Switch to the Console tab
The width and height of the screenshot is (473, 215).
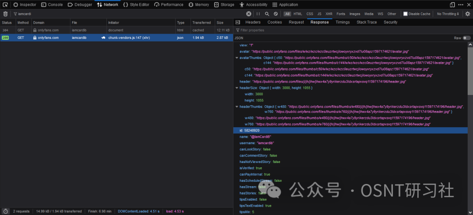52,4
